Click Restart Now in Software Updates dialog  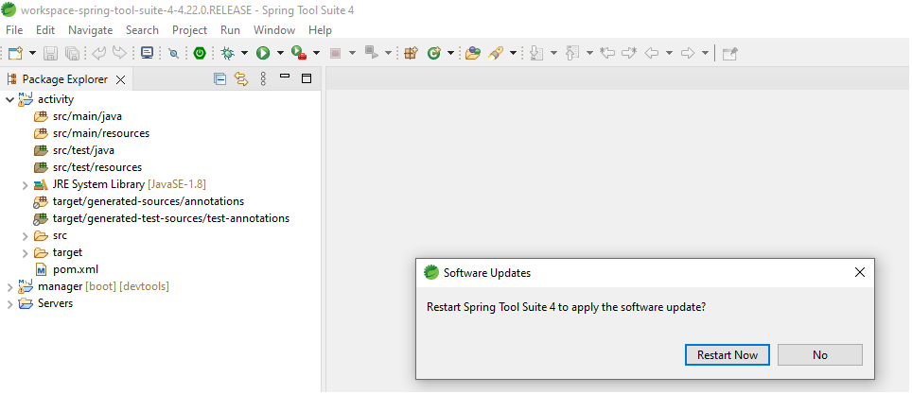click(x=727, y=355)
